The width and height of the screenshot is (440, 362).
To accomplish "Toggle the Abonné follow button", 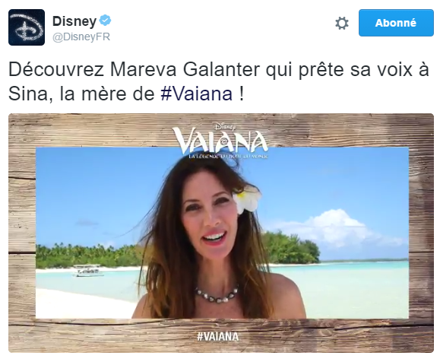I will 396,23.
